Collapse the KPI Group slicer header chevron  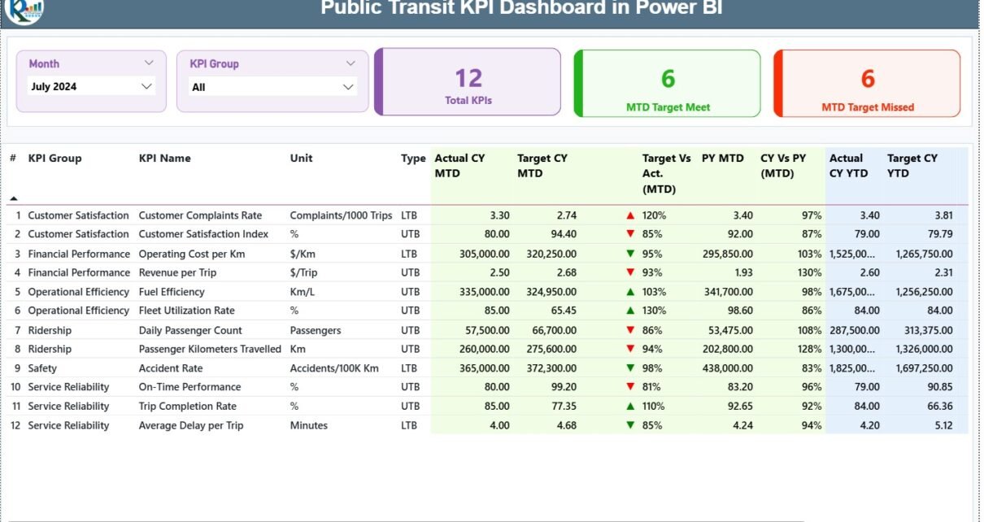[350, 63]
